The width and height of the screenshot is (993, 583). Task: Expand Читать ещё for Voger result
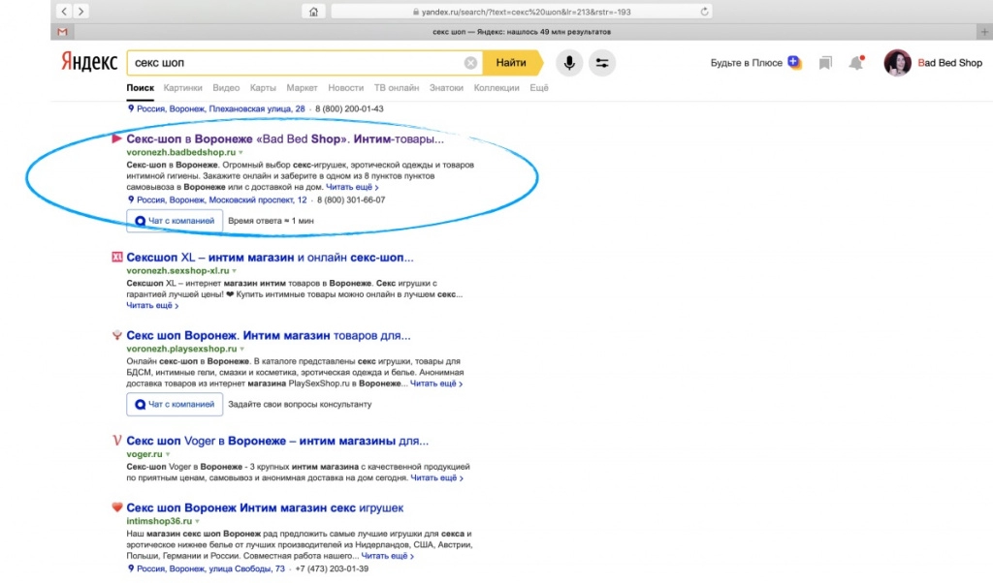(437, 477)
